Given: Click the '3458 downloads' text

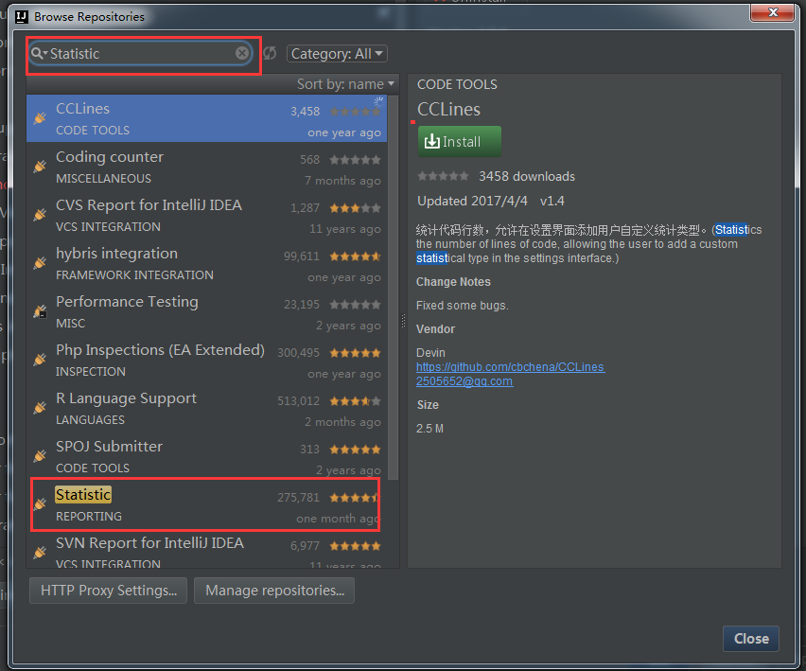Looking at the screenshot, I should [x=527, y=176].
